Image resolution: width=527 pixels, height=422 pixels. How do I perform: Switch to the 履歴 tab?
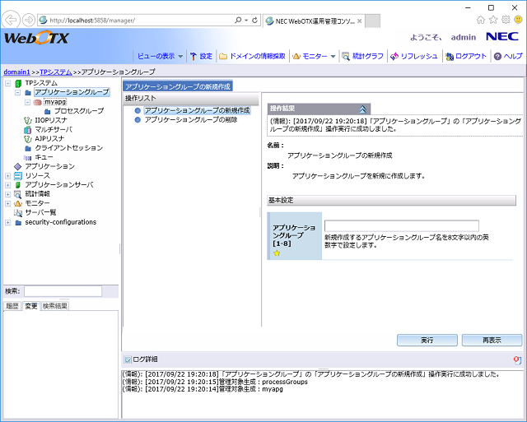click(12, 306)
